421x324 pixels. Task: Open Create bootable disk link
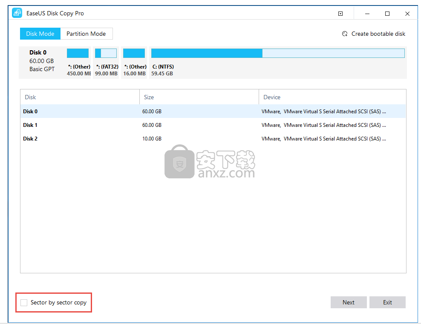click(x=378, y=34)
